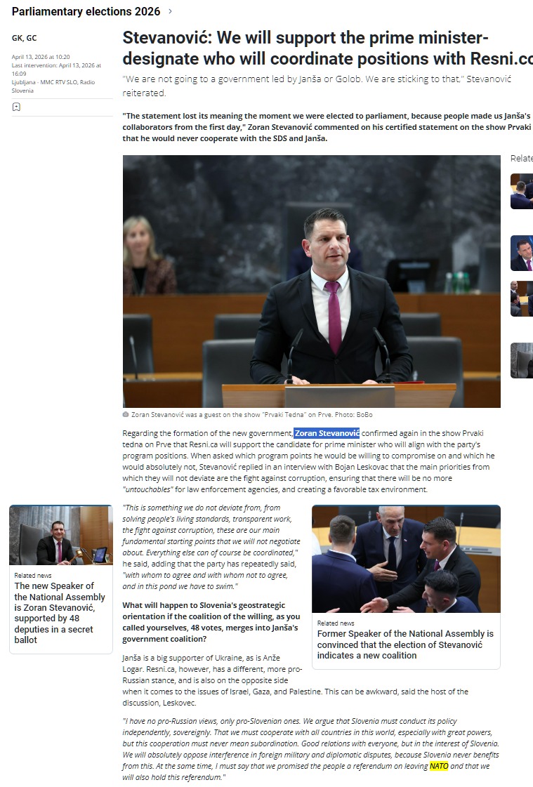The image size is (533, 787).
Task: Open the main photo of Stevanović at the podium
Action: point(311,281)
